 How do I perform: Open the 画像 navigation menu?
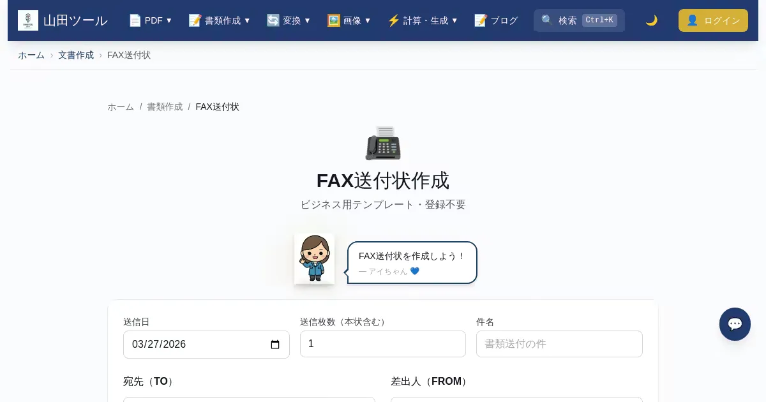pyautogui.click(x=349, y=20)
